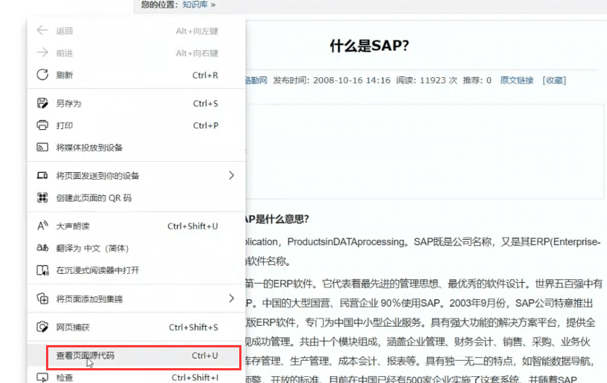
Task: Click the 推荐: 0 text
Action: [x=477, y=80]
